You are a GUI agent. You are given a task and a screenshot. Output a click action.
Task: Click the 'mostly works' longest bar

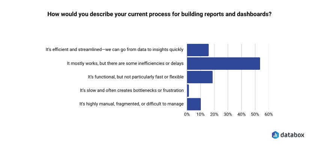click(223, 63)
